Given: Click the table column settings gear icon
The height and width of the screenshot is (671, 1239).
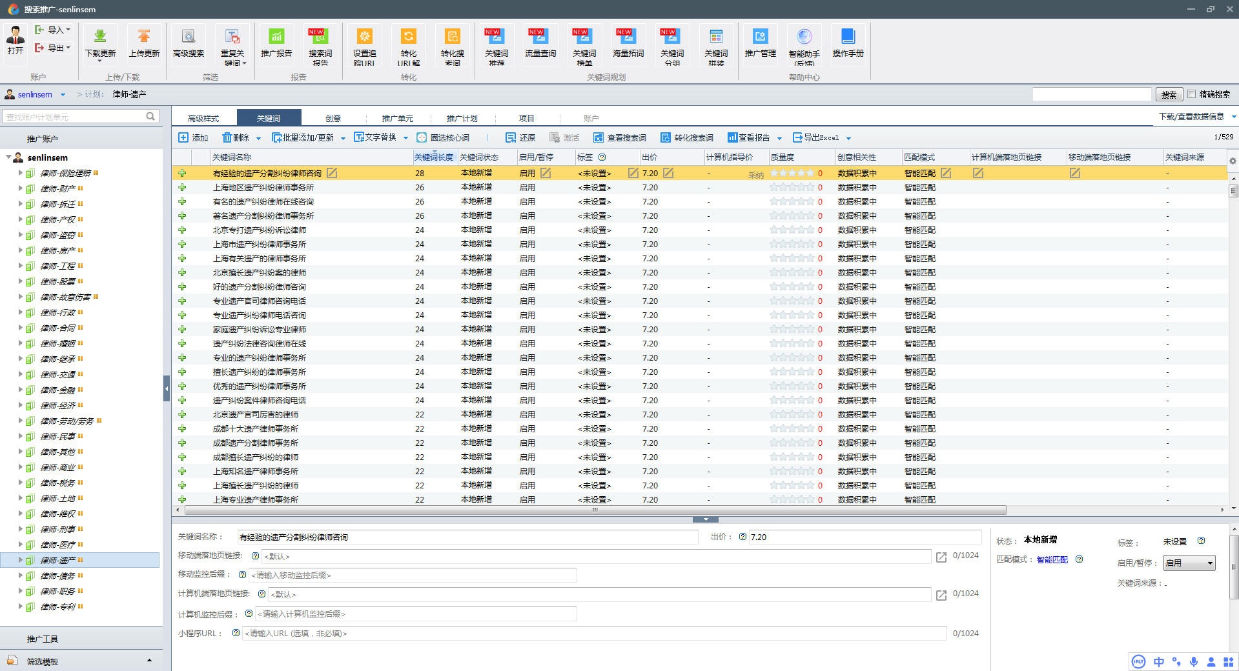Looking at the screenshot, I should click(x=1233, y=161).
